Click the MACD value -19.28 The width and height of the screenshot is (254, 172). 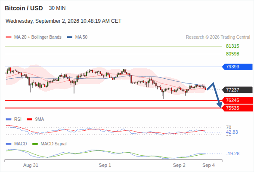232,154
